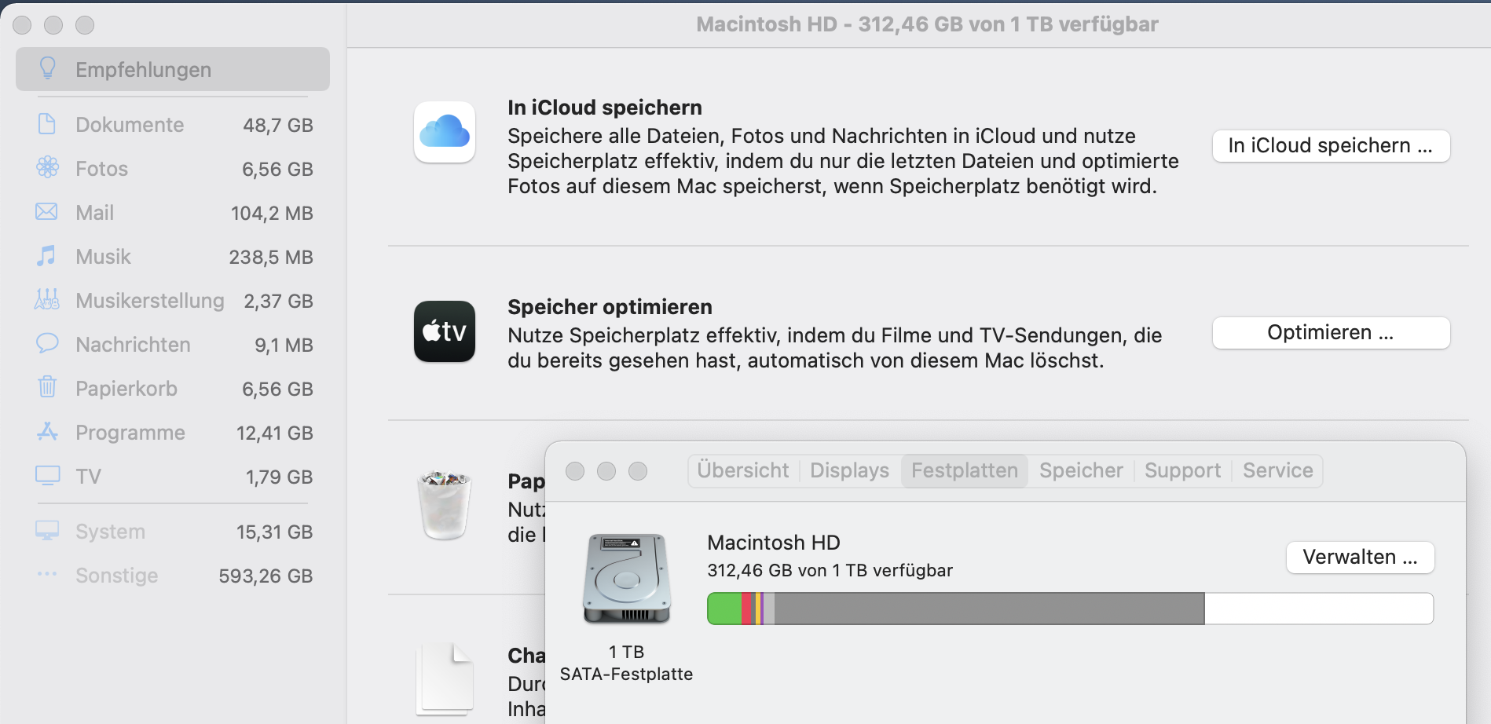
Task: Click the Apple TV app icon
Action: pyautogui.click(x=445, y=331)
